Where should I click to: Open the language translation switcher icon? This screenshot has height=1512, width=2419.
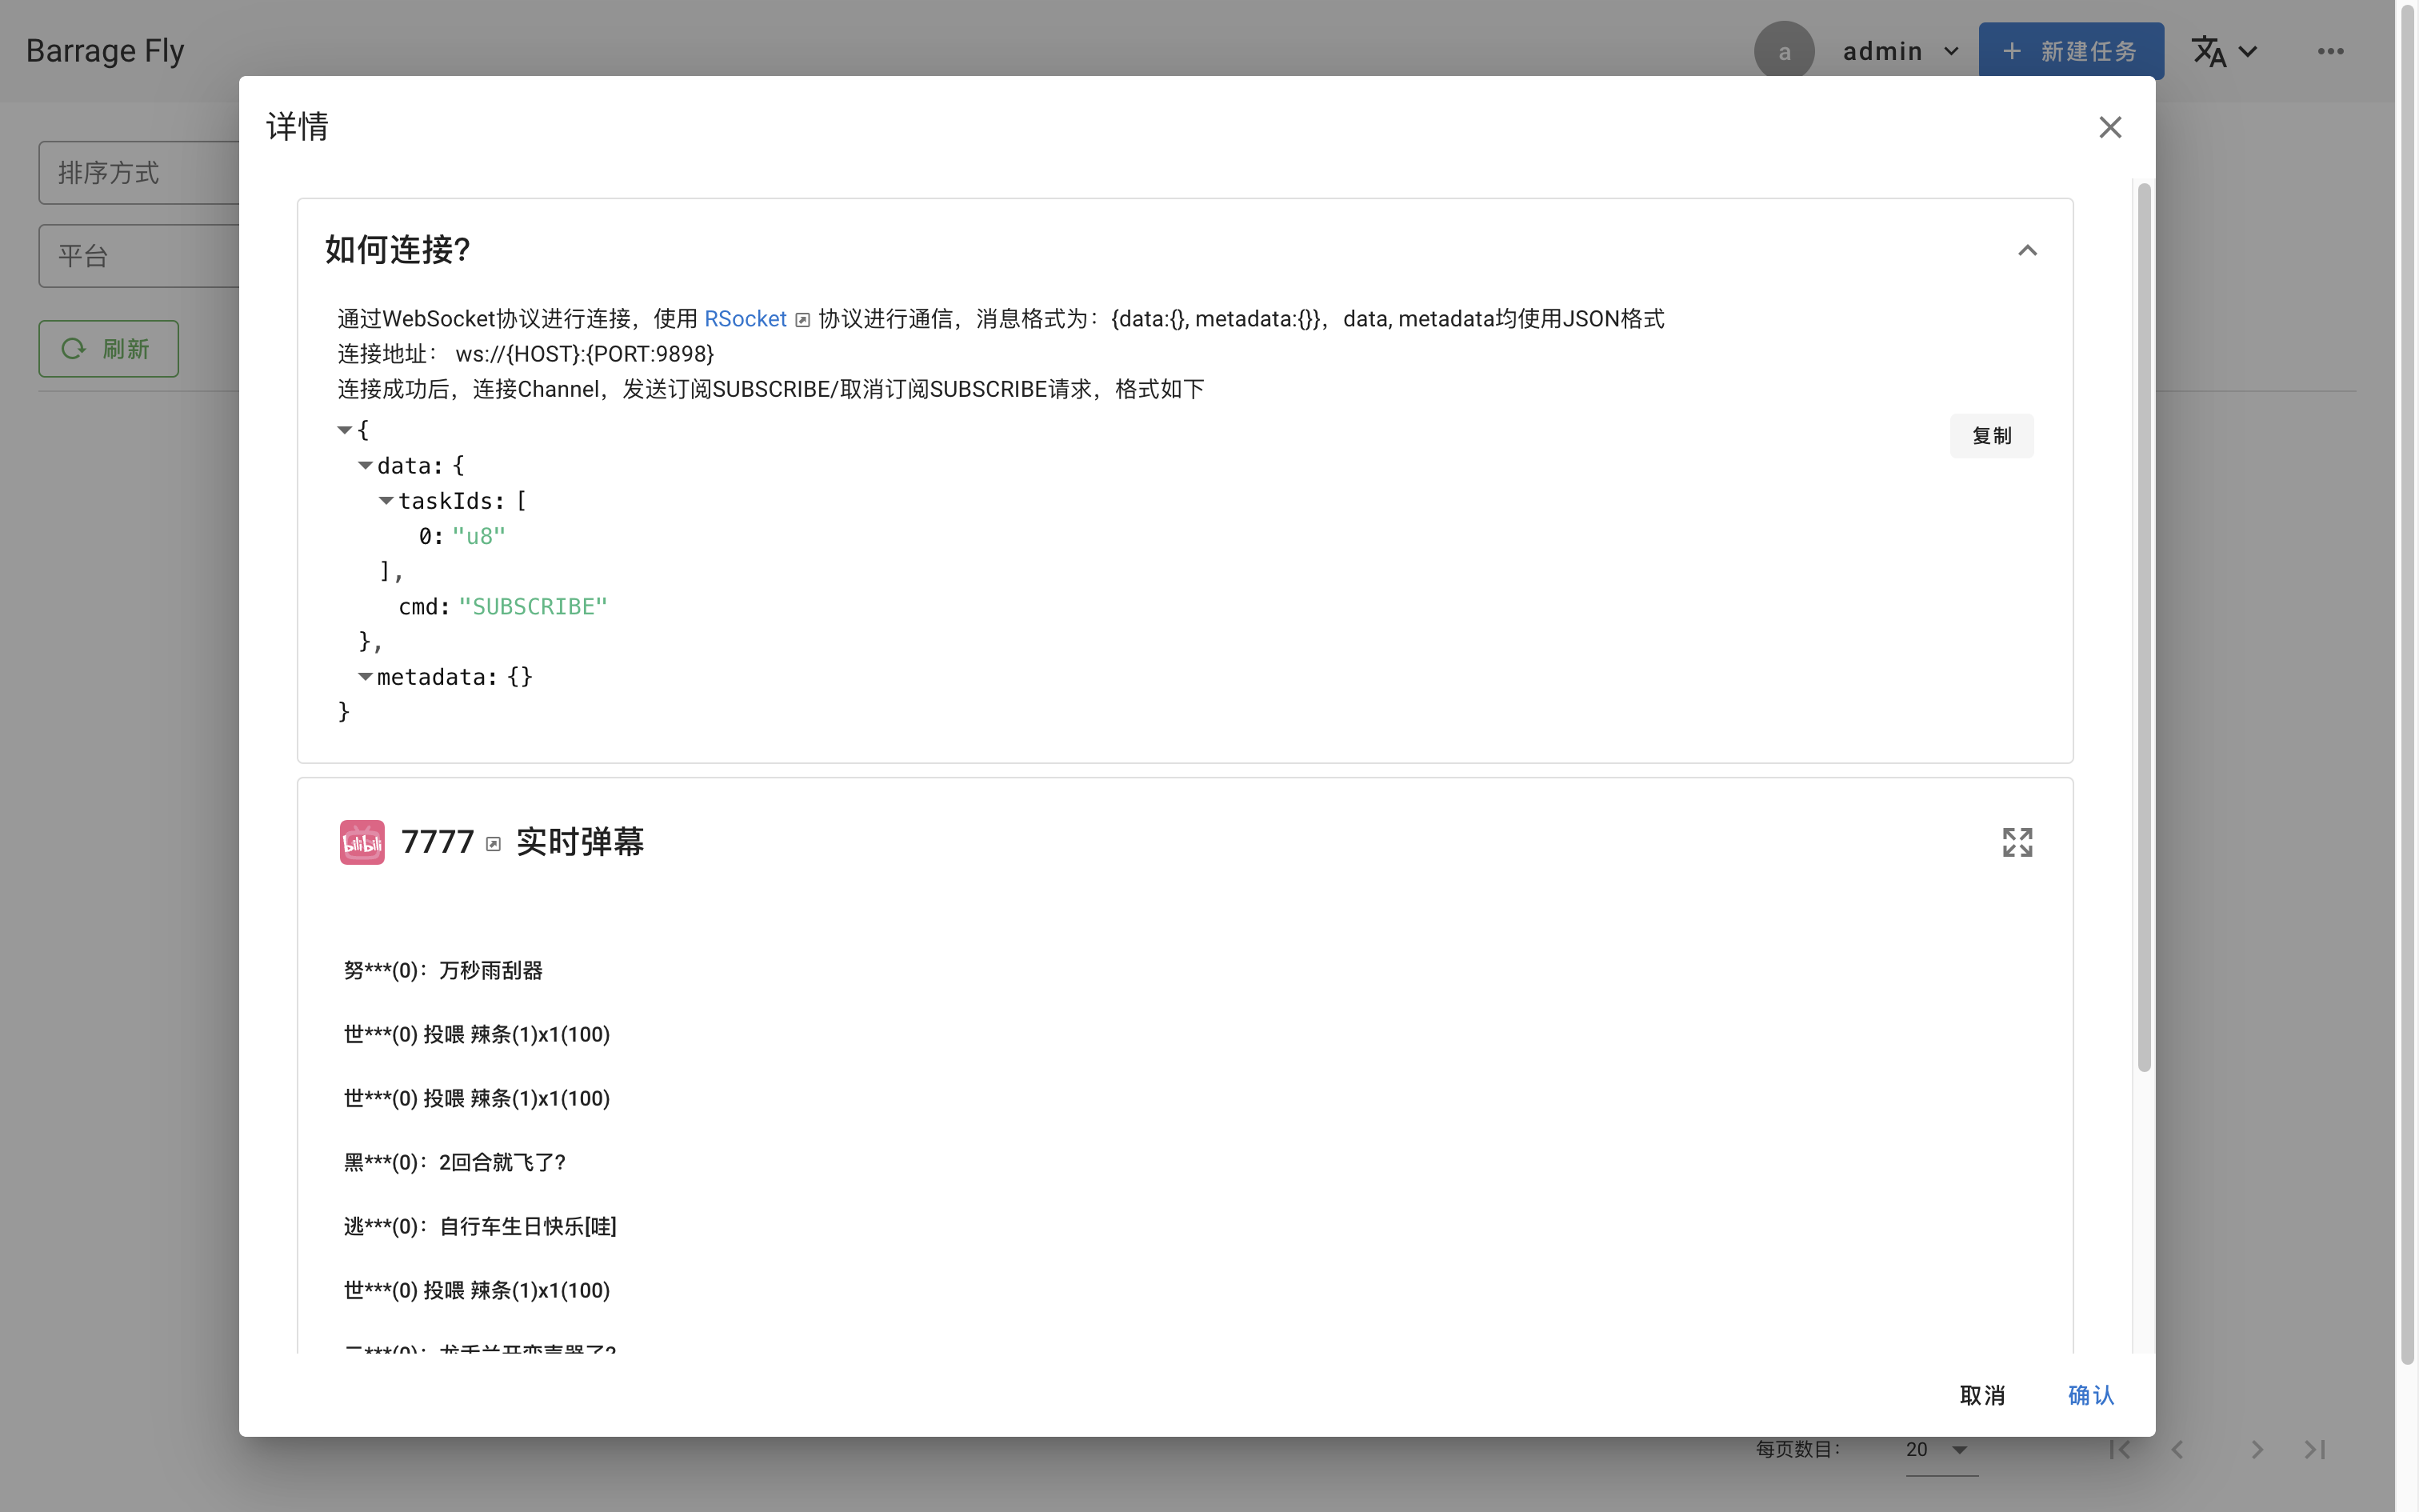(x=2209, y=51)
